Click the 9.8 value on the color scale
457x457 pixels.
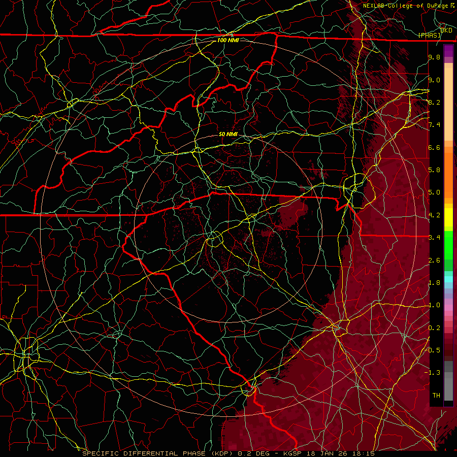[434, 57]
